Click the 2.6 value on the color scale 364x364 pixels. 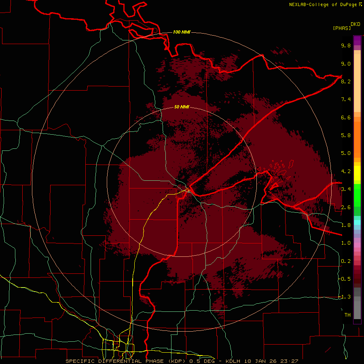[x=346, y=207]
